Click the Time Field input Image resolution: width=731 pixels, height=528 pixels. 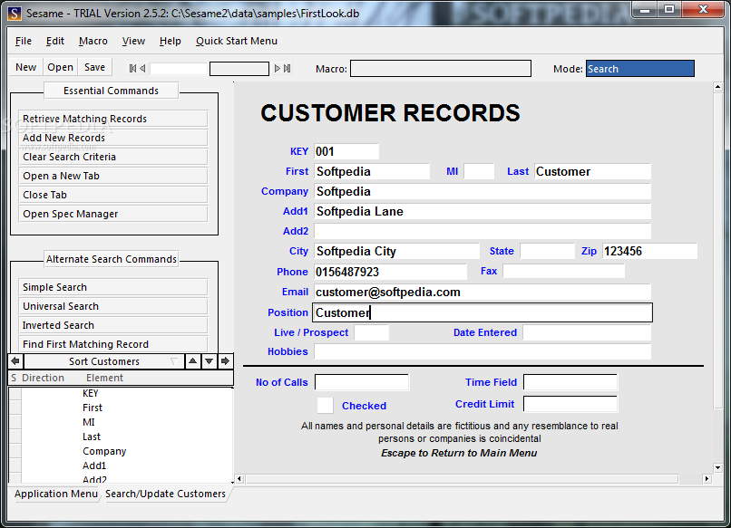[x=570, y=382]
